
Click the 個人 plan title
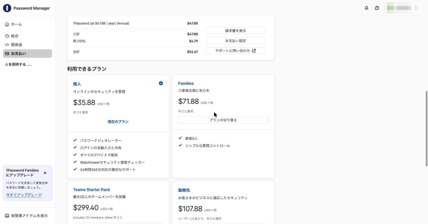77,84
